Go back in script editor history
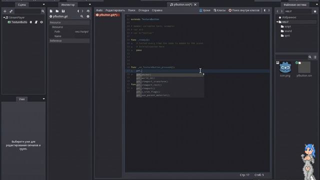Image resolution: width=320 pixels, height=180 pixels. (x=264, y=10)
